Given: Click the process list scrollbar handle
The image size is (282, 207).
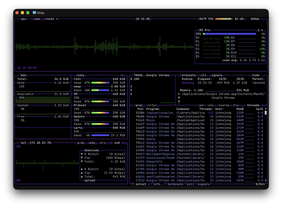Looking at the screenshot, I should tap(265, 113).
